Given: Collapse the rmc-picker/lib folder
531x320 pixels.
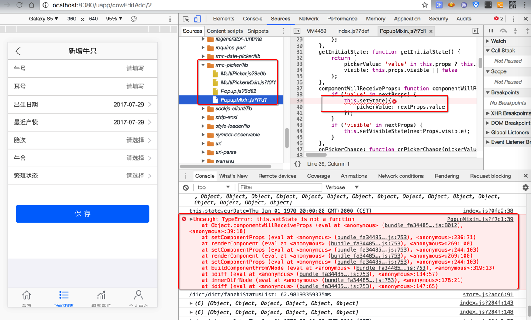Looking at the screenshot, I should [203, 65].
